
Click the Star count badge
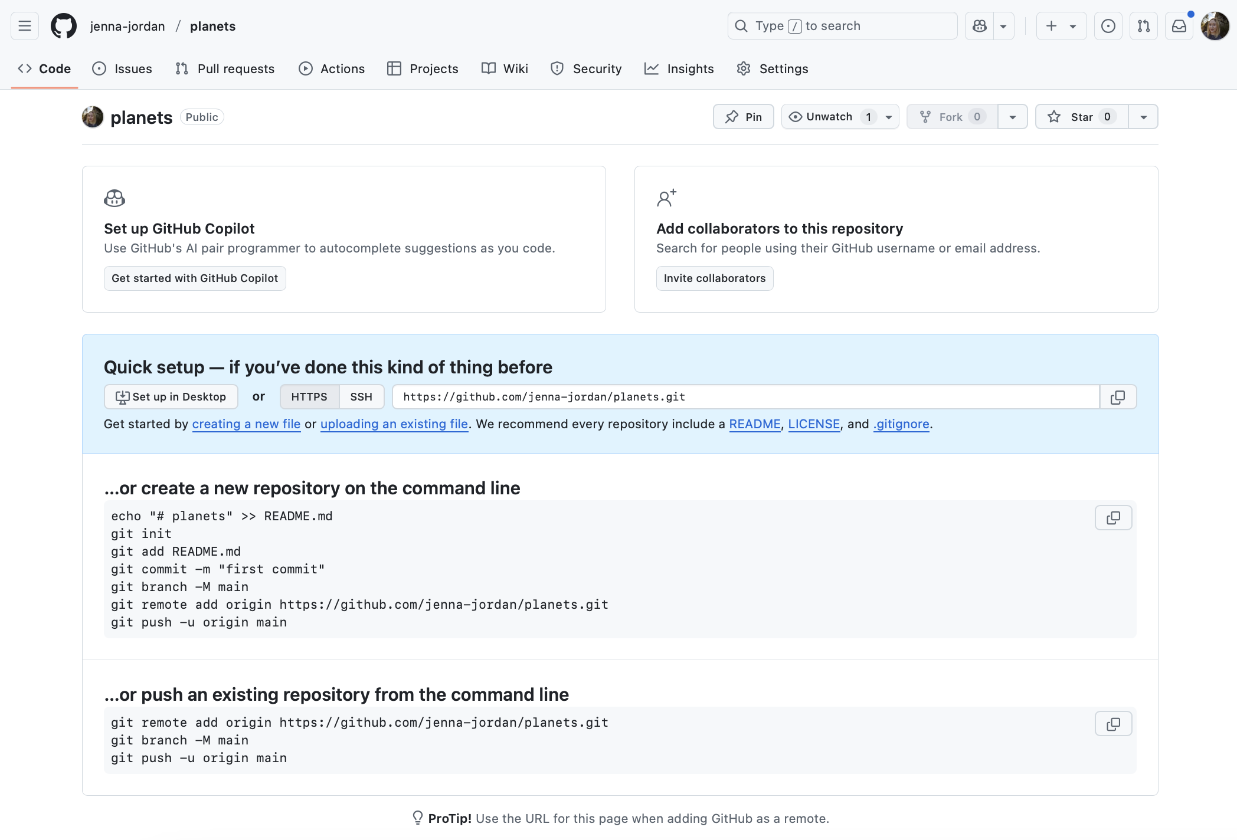pyautogui.click(x=1107, y=117)
